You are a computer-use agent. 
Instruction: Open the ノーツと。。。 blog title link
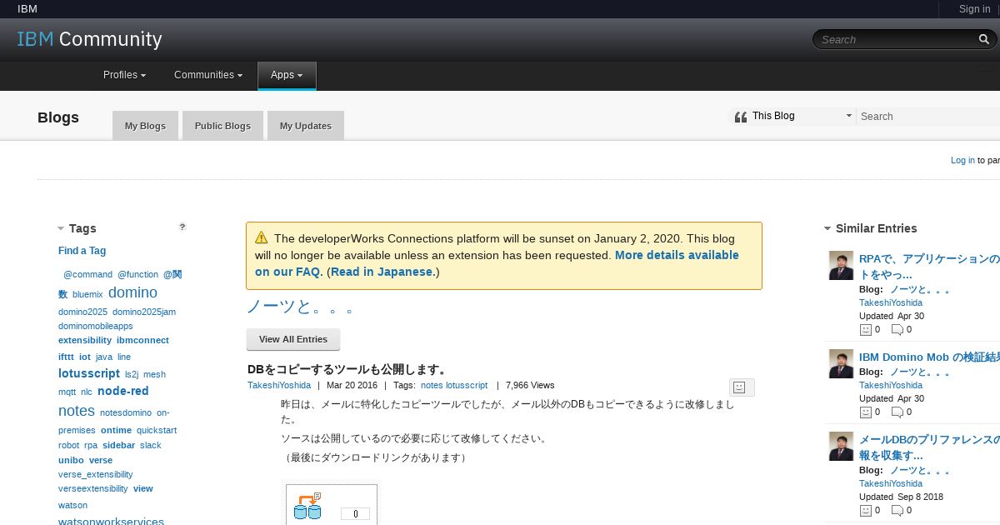coord(301,307)
